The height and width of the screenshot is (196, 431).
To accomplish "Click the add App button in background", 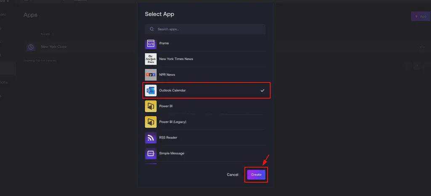I will coord(420,16).
